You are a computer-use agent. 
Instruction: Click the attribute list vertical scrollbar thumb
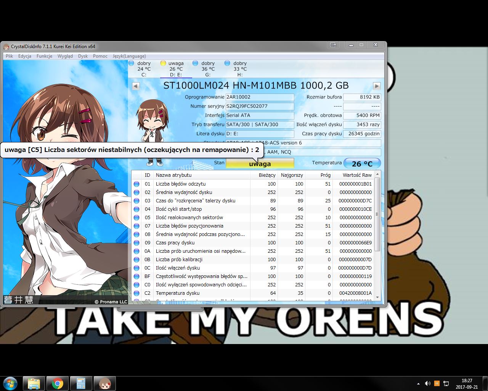pos(377,215)
